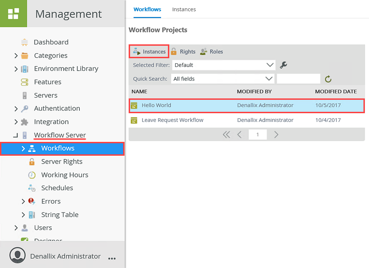Switch to the Instances tab
Screen dimensions: 369x268
[184, 9]
